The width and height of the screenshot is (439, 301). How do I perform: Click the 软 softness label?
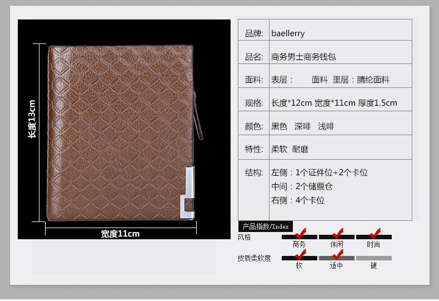point(300,266)
